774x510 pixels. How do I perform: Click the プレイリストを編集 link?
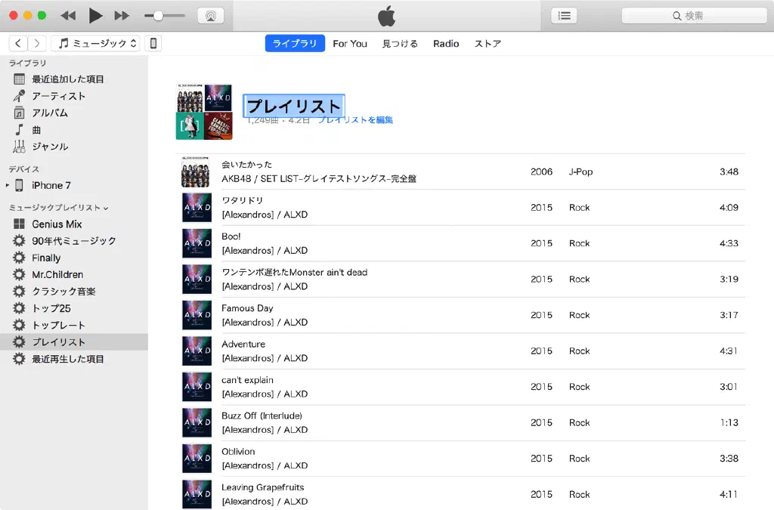coord(355,120)
